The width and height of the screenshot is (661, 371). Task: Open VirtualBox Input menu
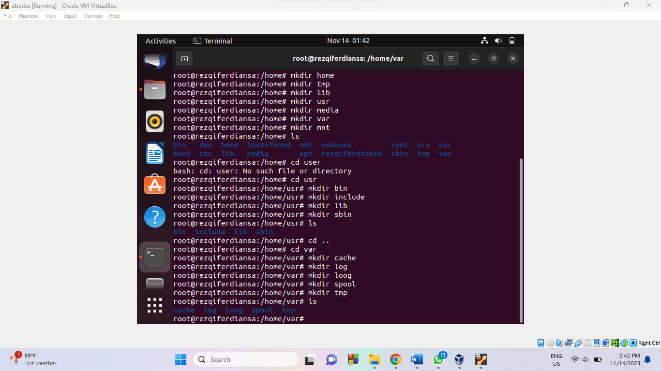(70, 16)
